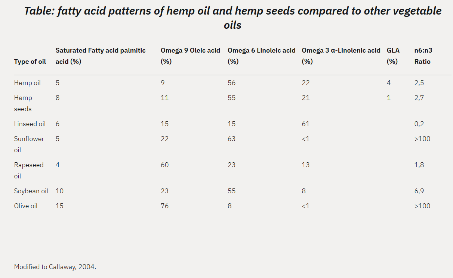The width and height of the screenshot is (453, 278).
Task: Click the 'Omega 3 α-Linolenic acid (%)' header
Action: pos(341,56)
